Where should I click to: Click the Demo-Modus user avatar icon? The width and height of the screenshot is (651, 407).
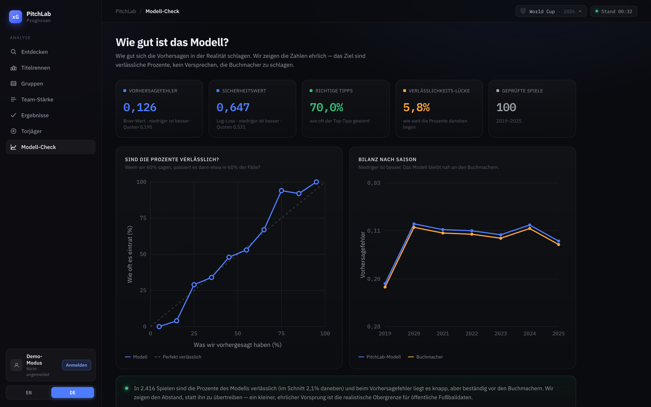click(16, 365)
